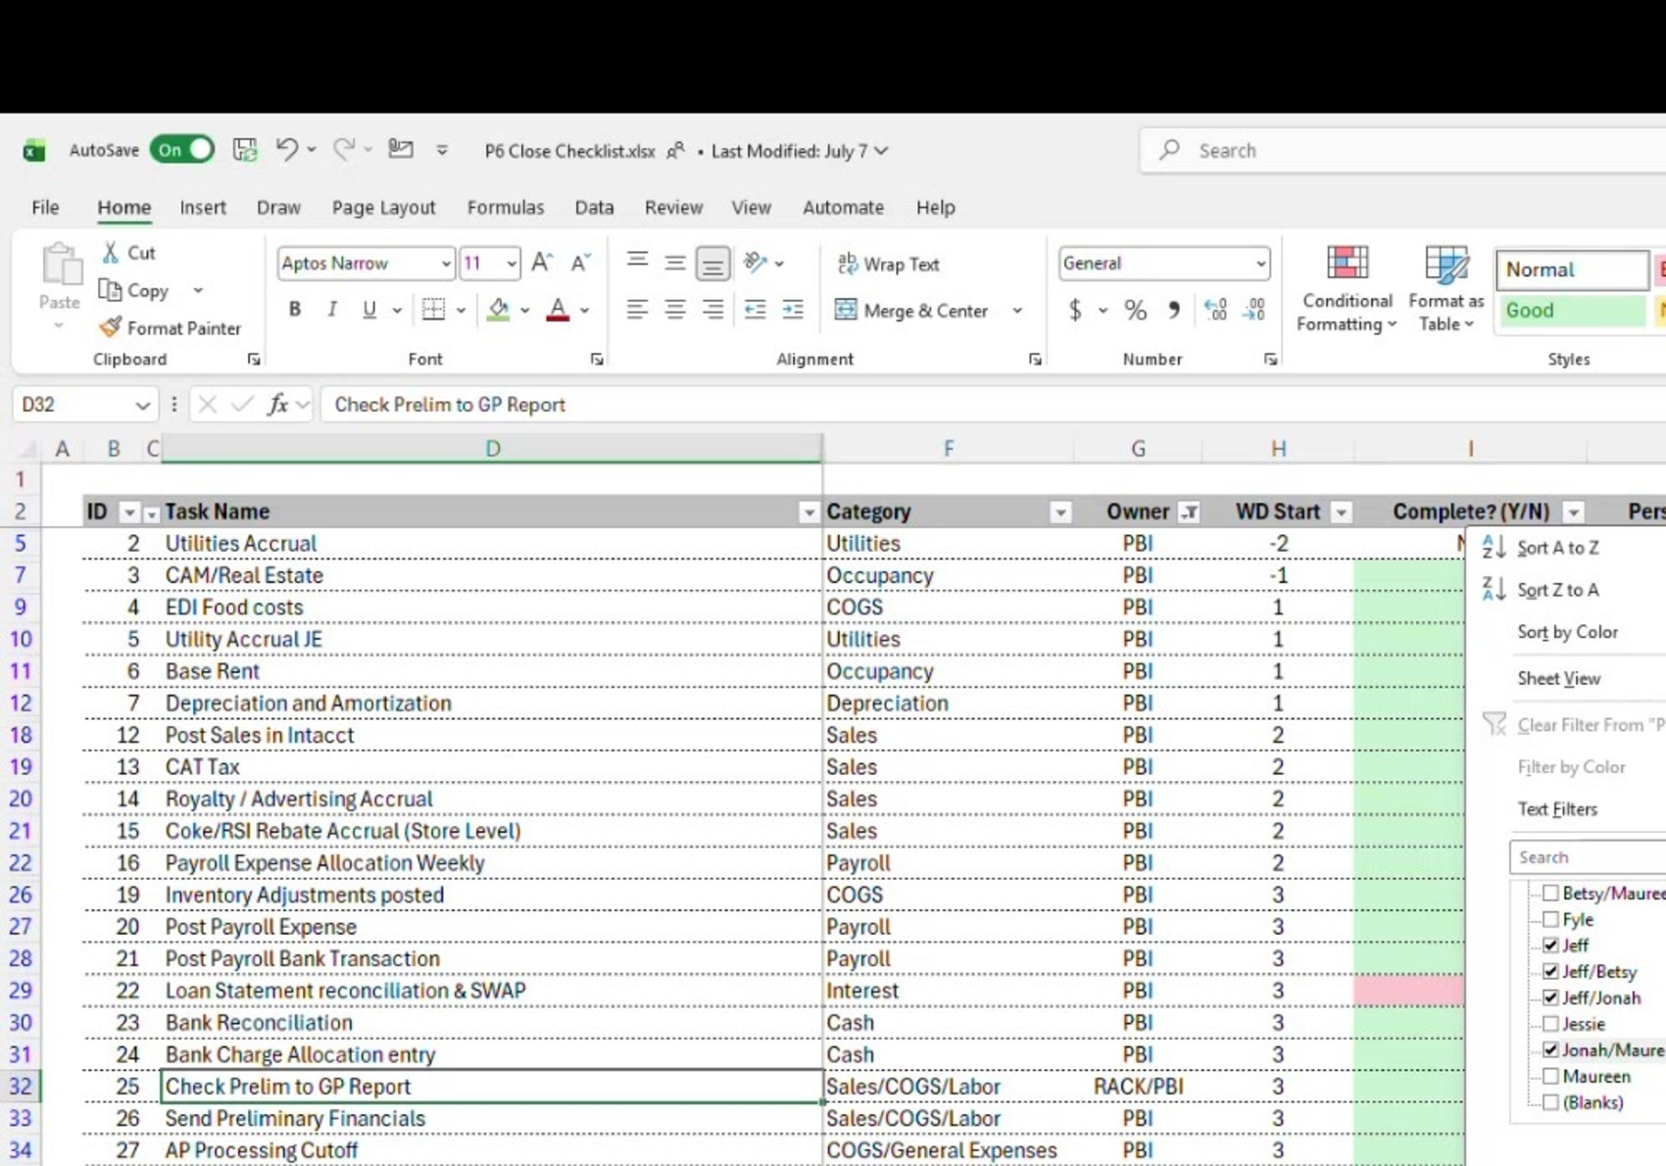Expand Merge & Center options arrow

click(1017, 311)
